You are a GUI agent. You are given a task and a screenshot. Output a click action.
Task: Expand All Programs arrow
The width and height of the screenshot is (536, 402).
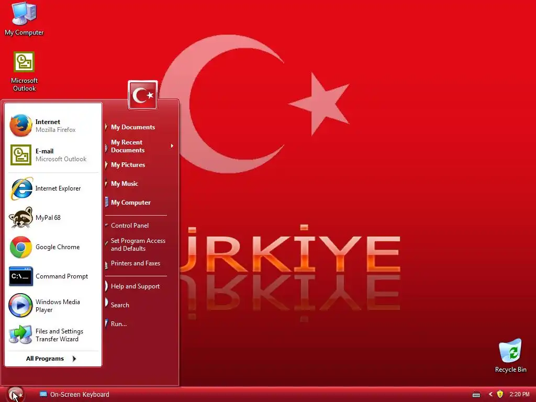tap(74, 359)
